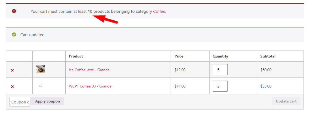The image size is (312, 115).
Task: Click the Cart updated notice text
Action: (33, 35)
